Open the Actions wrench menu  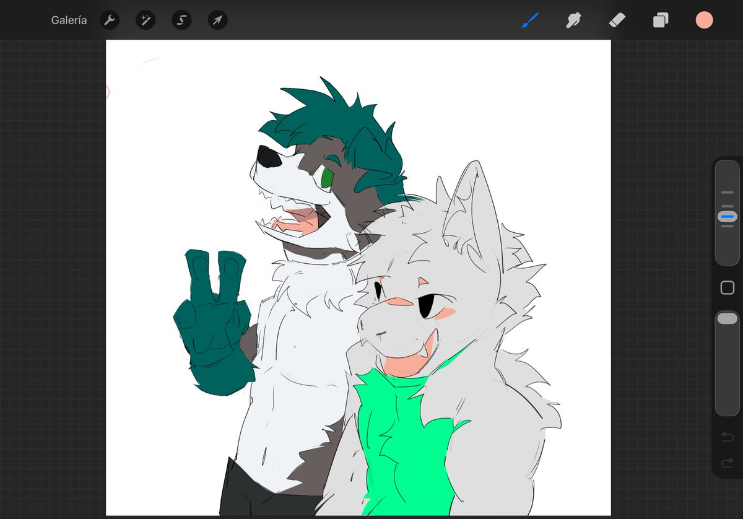click(x=110, y=20)
